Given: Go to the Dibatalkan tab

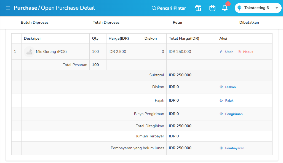Looking at the screenshot, I should pos(249,23).
